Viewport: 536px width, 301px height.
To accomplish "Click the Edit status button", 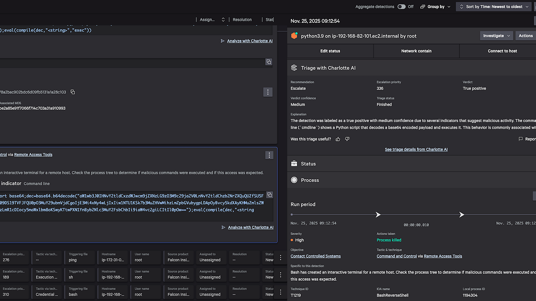I will tap(330, 51).
